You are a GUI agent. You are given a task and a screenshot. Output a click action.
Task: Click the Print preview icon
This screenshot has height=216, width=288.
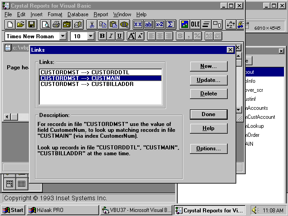[45, 24]
